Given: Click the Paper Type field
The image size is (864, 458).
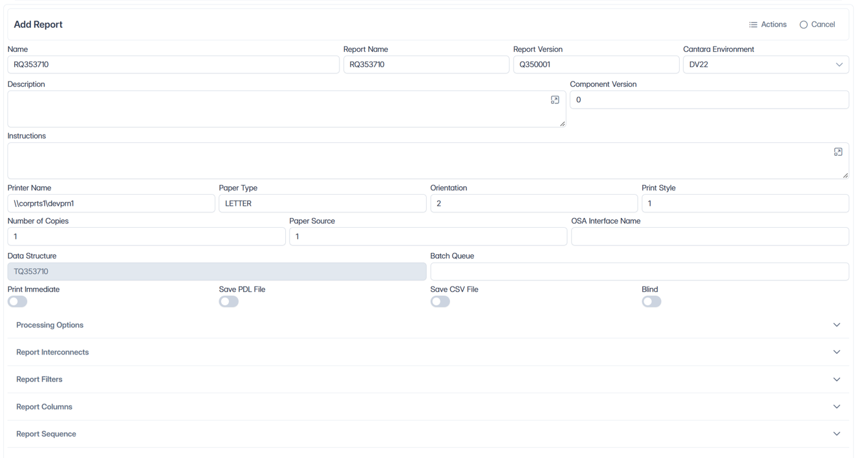Looking at the screenshot, I should (x=323, y=203).
